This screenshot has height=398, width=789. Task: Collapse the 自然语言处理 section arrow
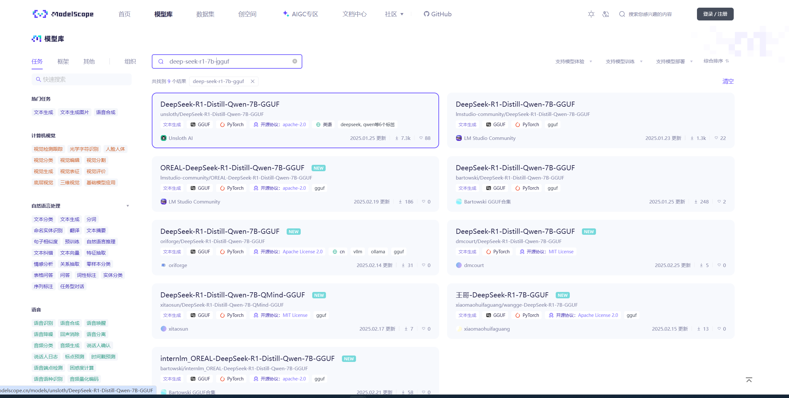(128, 206)
